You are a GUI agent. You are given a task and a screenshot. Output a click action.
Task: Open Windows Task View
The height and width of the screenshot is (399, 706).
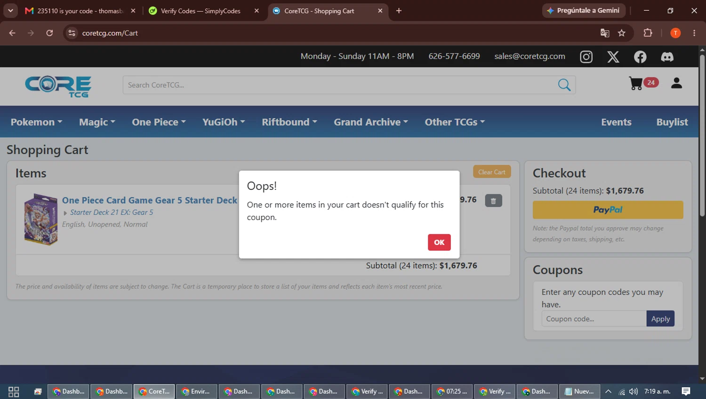click(14, 391)
